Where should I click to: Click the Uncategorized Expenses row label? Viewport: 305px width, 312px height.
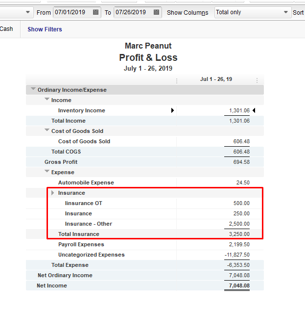pos(92,255)
